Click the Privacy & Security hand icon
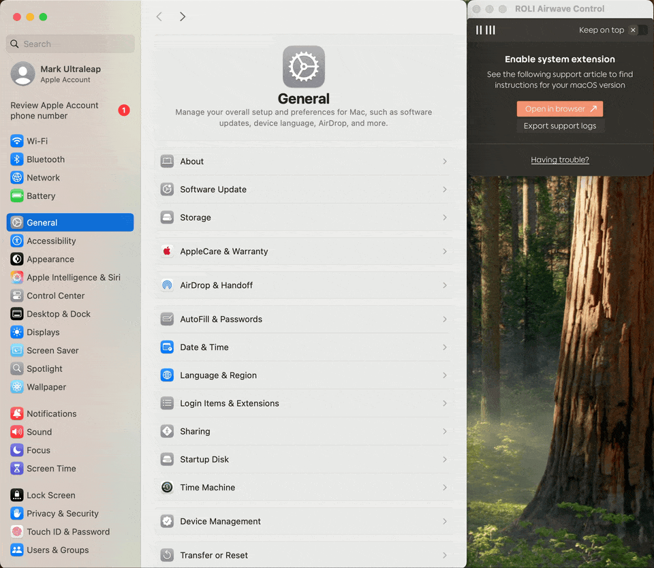654x568 pixels. coord(16,514)
